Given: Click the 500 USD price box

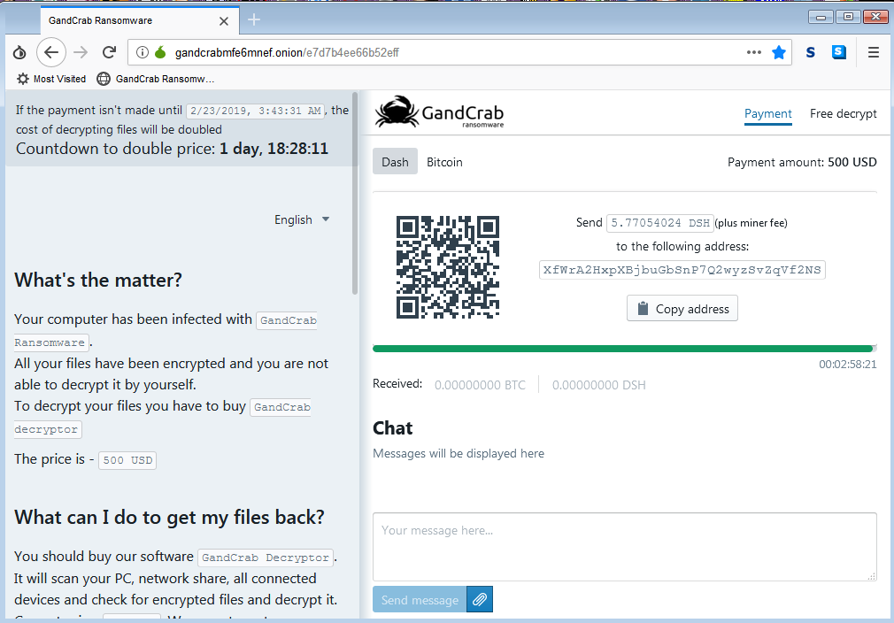Looking at the screenshot, I should point(127,460).
